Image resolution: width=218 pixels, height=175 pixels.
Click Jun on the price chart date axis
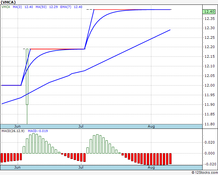tap(17, 126)
